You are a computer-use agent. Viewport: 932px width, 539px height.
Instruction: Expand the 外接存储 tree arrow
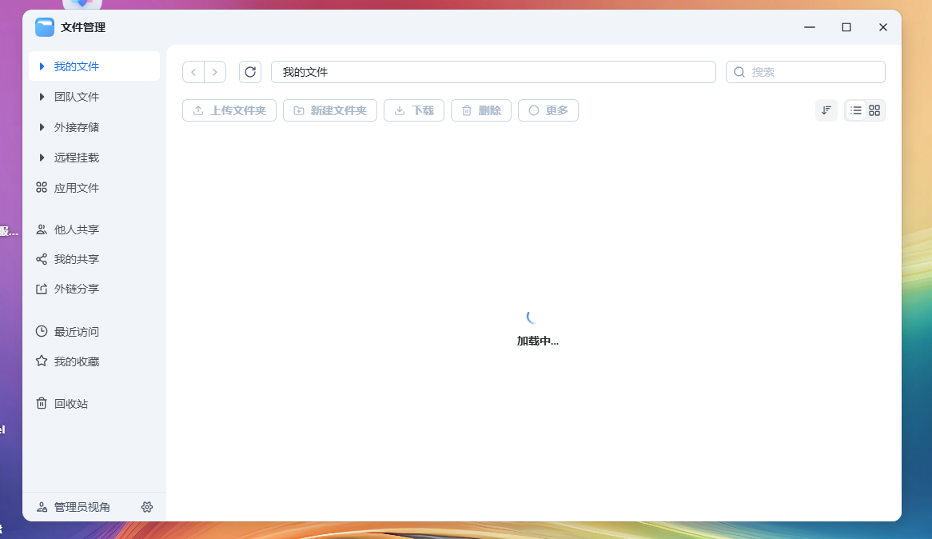(x=42, y=127)
